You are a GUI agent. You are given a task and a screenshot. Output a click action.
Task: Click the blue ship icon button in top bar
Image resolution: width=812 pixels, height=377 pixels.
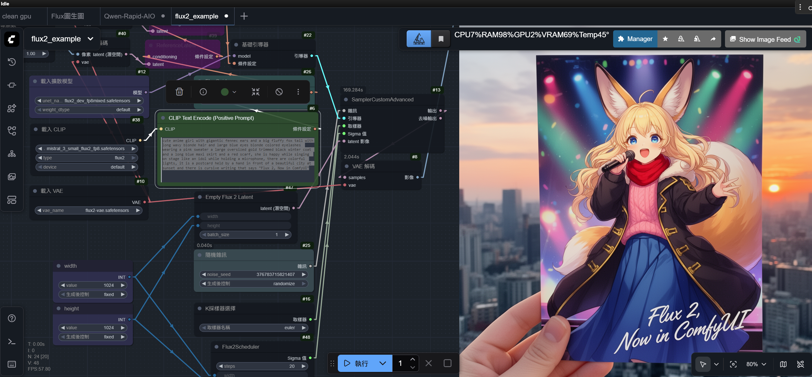point(419,39)
